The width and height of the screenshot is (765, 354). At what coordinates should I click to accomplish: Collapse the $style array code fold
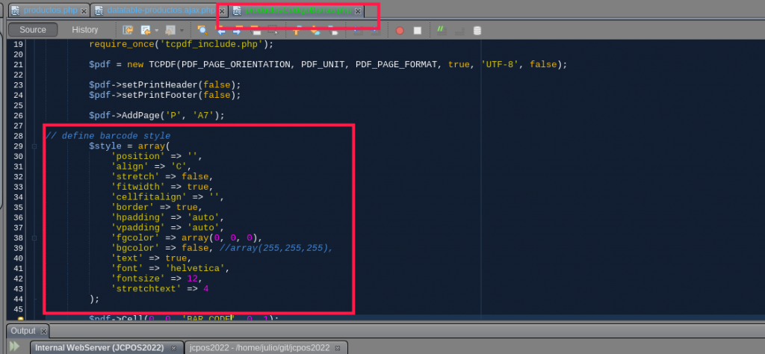[34, 146]
